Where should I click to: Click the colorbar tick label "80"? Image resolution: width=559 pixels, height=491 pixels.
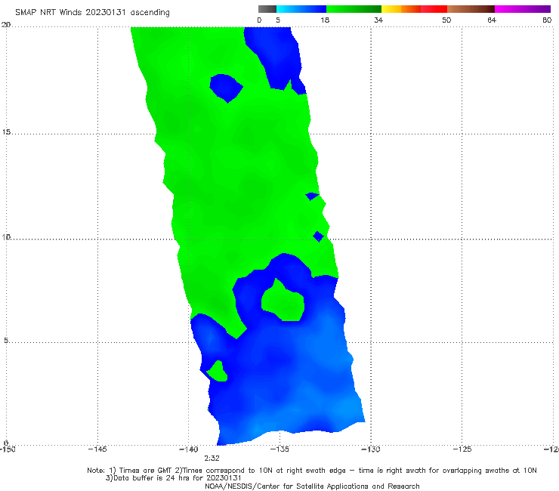(x=547, y=20)
